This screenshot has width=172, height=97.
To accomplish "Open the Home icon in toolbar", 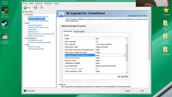I will tap(41, 7).
